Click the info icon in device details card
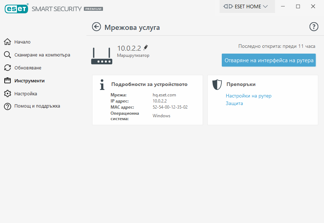324x223 pixels. click(102, 85)
